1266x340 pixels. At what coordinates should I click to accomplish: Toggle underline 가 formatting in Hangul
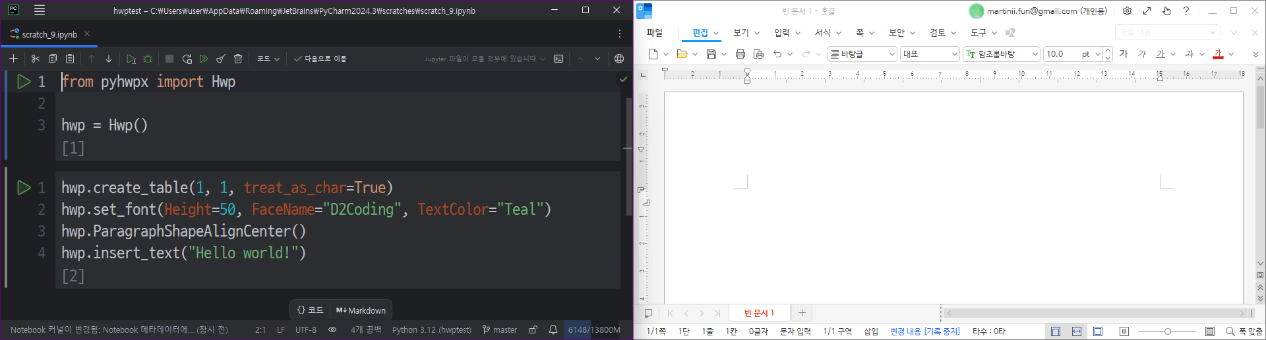[1160, 54]
